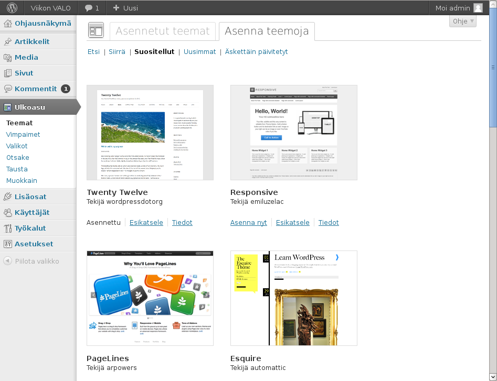The height and width of the screenshot is (381, 497).
Task: Open the admin avatar icon
Action: point(478,8)
